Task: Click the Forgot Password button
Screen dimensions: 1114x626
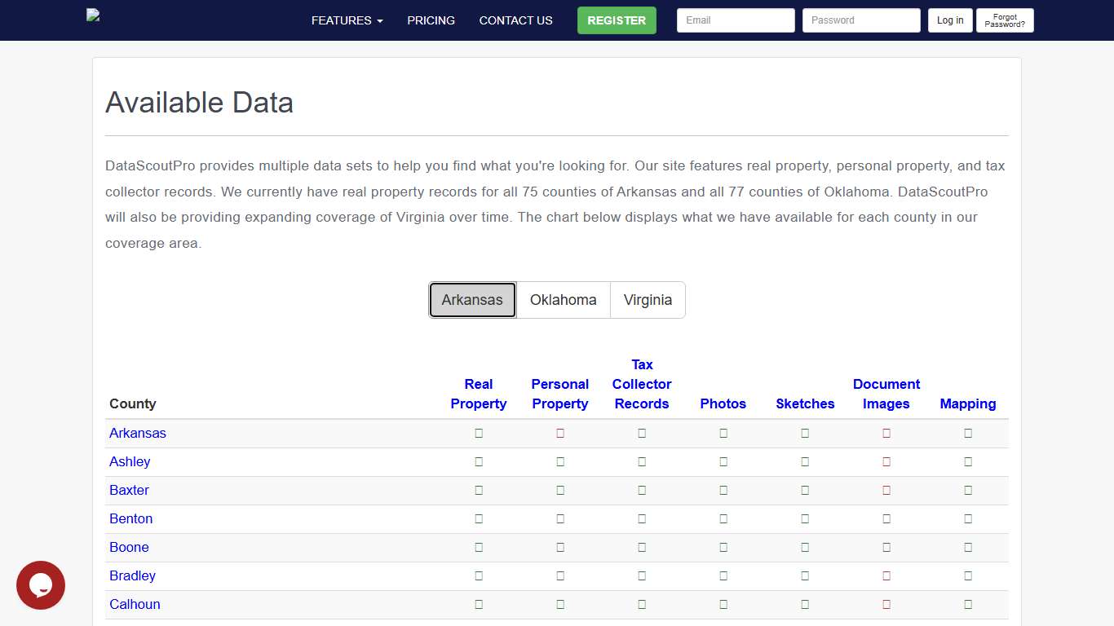Action: pos(1005,20)
